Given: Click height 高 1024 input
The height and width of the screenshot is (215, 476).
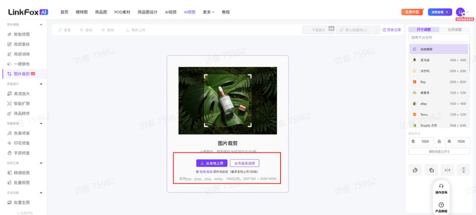Looking at the screenshot, I should click(x=457, y=142).
